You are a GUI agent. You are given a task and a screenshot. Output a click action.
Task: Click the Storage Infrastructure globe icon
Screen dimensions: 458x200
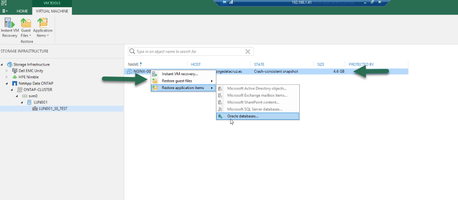click(x=10, y=64)
